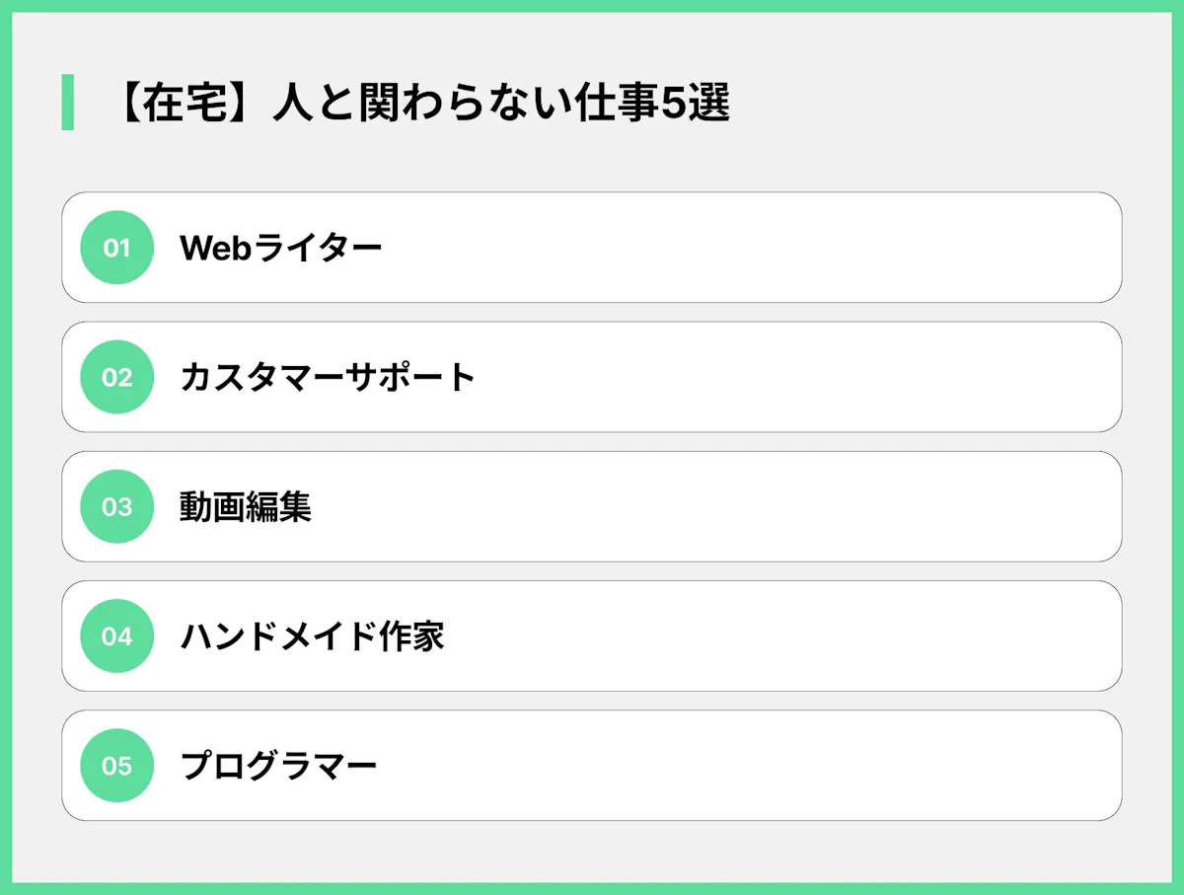The image size is (1184, 895).
Task: Click the green 05 number badge
Action: pos(116,765)
